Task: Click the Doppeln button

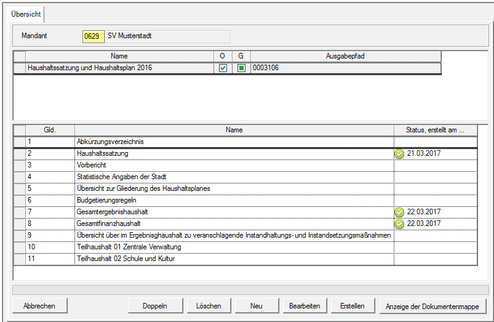Action: (154, 306)
